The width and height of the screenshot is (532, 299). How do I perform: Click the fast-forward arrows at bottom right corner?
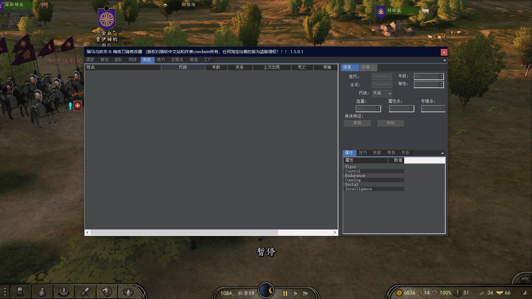pyautogui.click(x=525, y=279)
